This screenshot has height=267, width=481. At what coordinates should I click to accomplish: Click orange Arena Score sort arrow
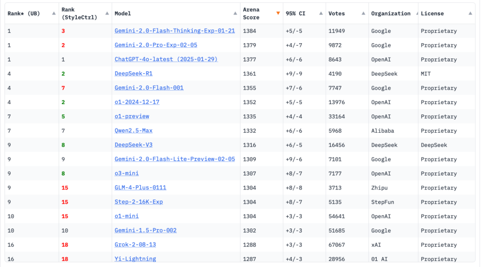278,13
